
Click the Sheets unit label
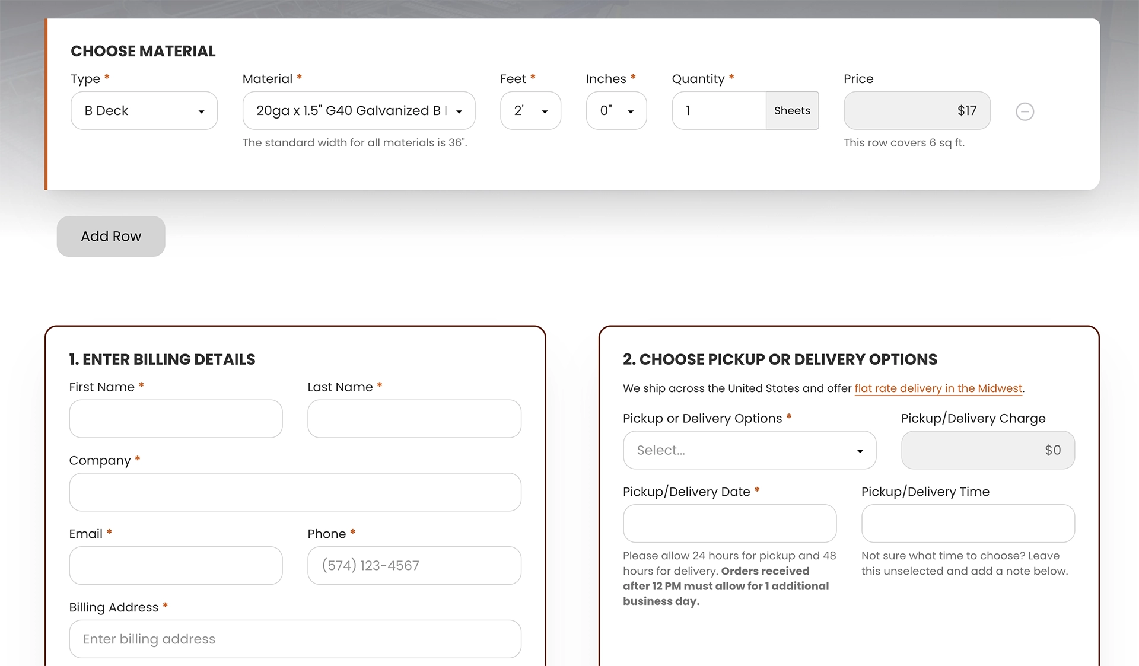coord(792,111)
